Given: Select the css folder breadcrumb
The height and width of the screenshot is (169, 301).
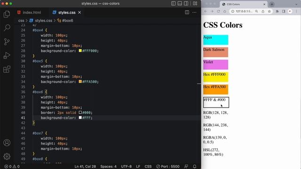Looking at the screenshot, I should [x=21, y=21].
